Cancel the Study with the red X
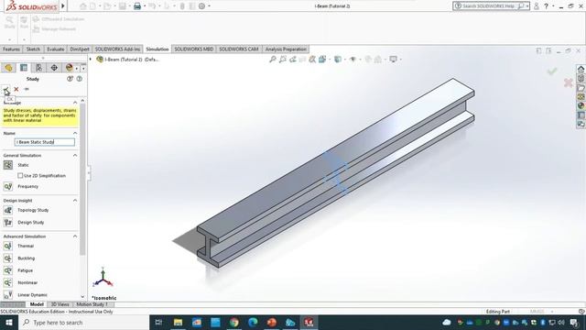This screenshot has width=586, height=330. click(x=16, y=89)
